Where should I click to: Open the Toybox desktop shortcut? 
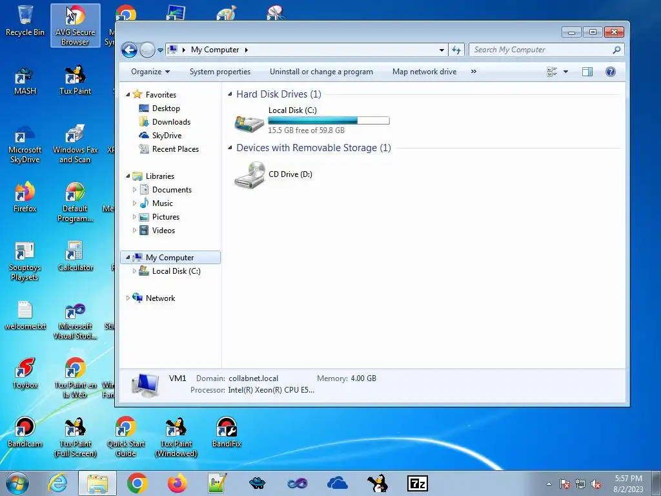coord(25,374)
